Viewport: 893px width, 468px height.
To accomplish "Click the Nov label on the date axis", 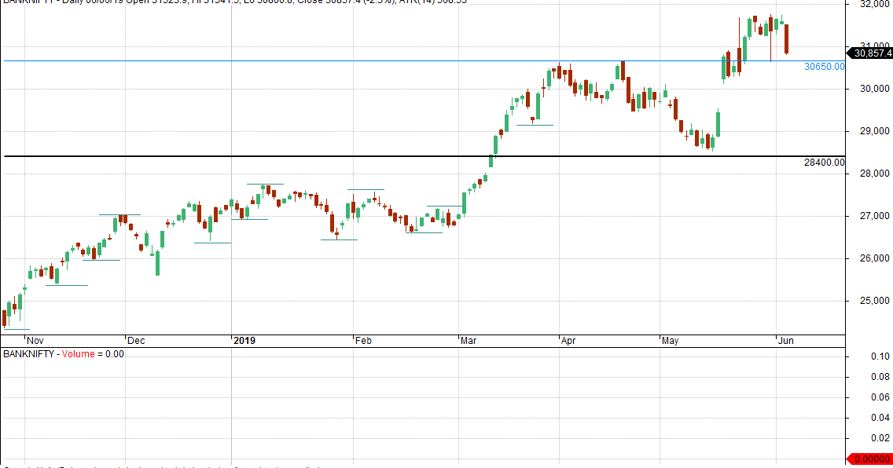I will (35, 341).
